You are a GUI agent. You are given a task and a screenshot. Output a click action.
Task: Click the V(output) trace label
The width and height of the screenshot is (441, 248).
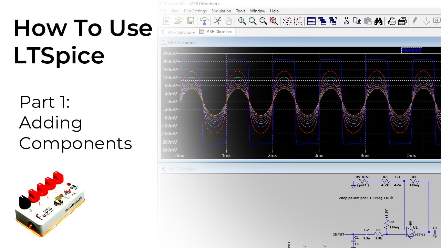412,50
